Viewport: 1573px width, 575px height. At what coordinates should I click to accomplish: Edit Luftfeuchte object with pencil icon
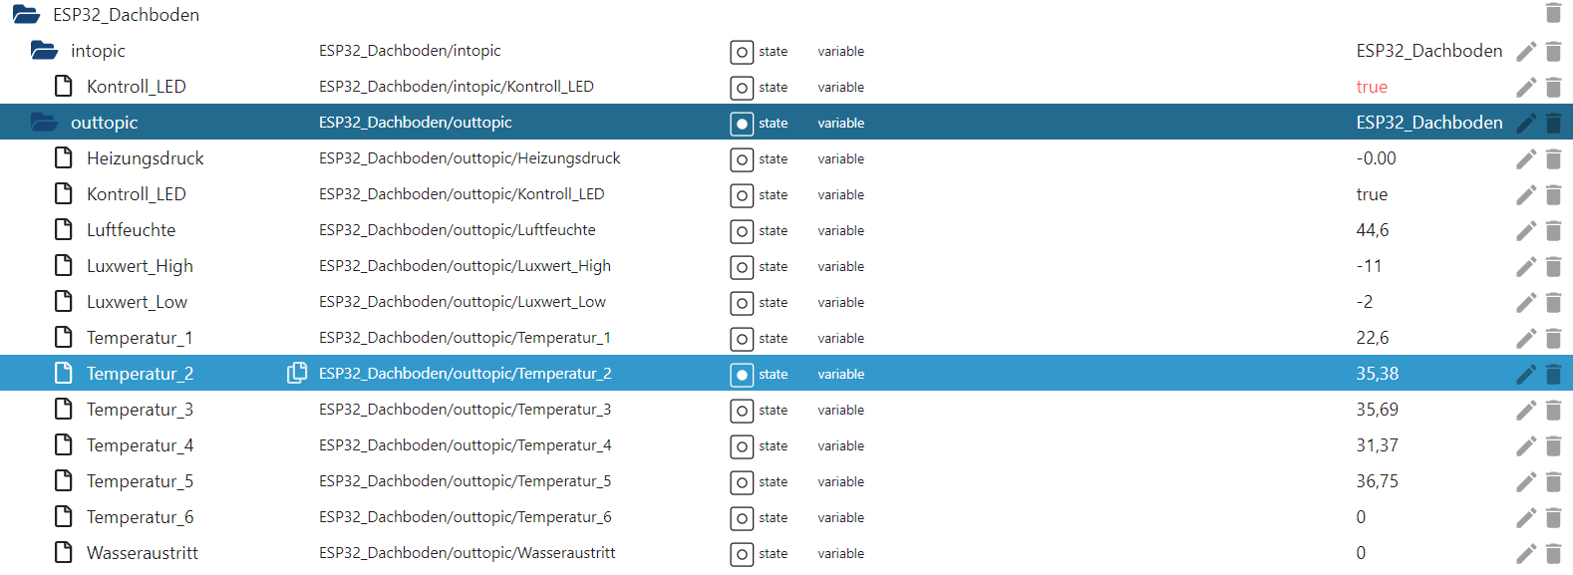[1525, 230]
